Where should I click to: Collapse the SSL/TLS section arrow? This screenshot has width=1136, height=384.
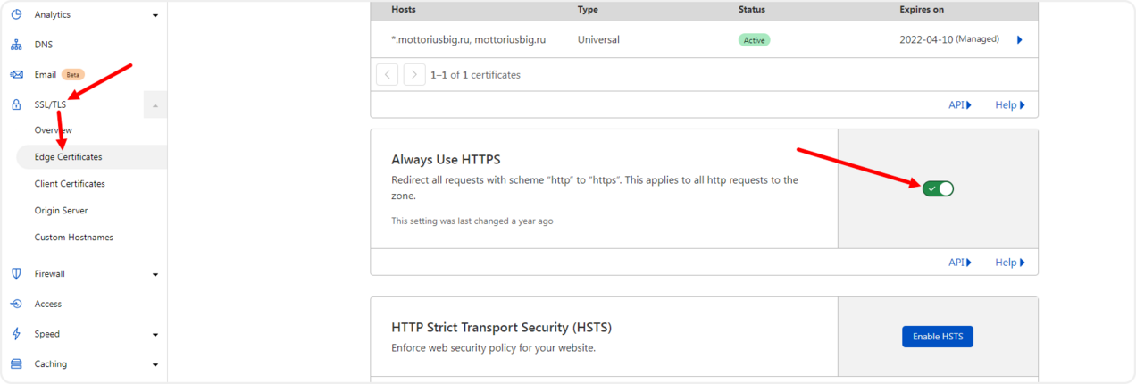point(155,104)
